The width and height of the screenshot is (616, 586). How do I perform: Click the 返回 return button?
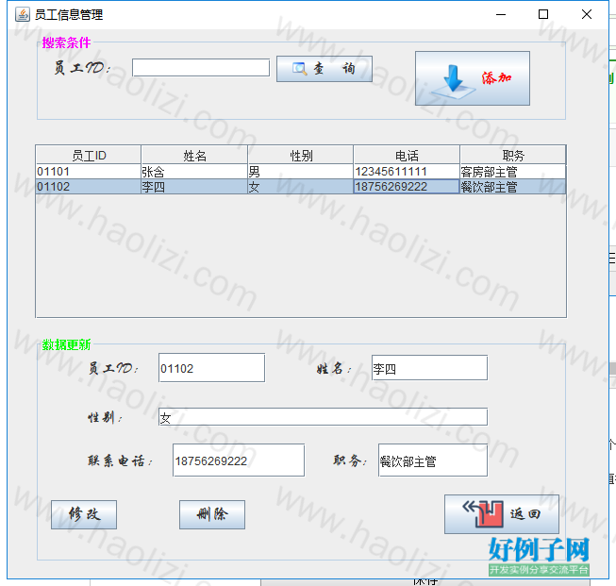(502, 514)
